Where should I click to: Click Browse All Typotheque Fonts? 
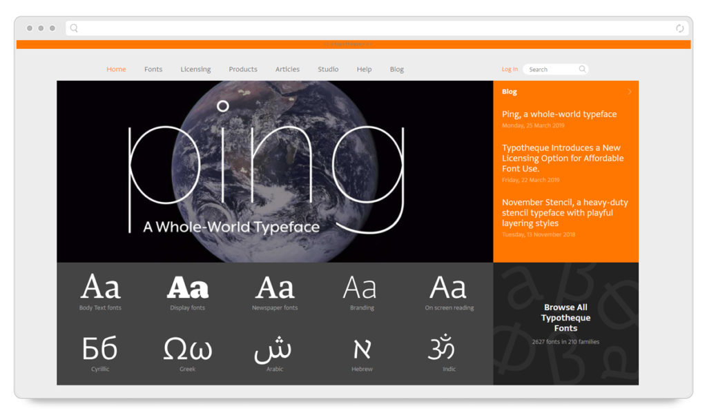tap(565, 317)
